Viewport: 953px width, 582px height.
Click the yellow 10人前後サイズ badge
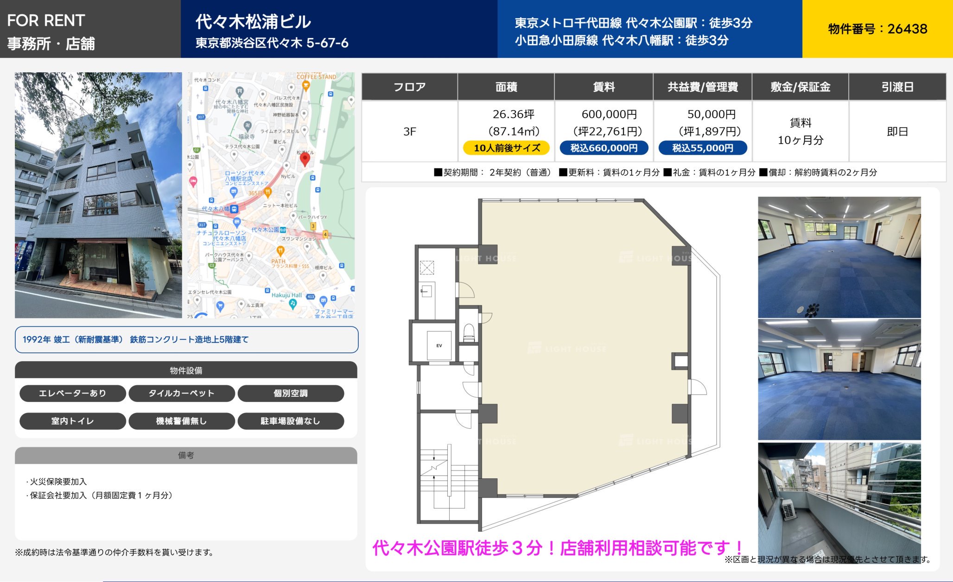pyautogui.click(x=506, y=148)
